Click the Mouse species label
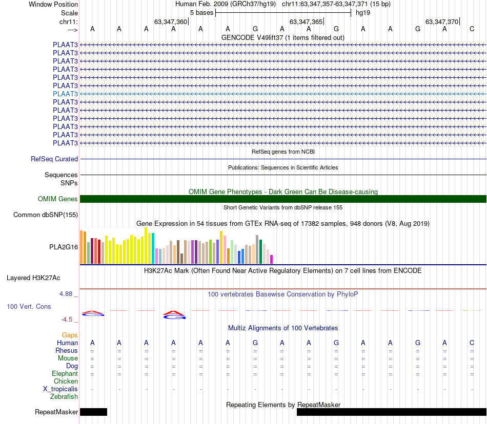Image resolution: width=487 pixels, height=424 pixels. coord(68,358)
